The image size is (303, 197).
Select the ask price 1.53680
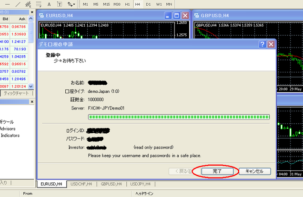pos(19,34)
